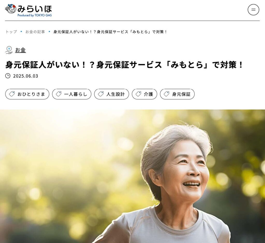Open the hamburger menu button
Viewport: 265px width, 243px height.
click(253, 10)
